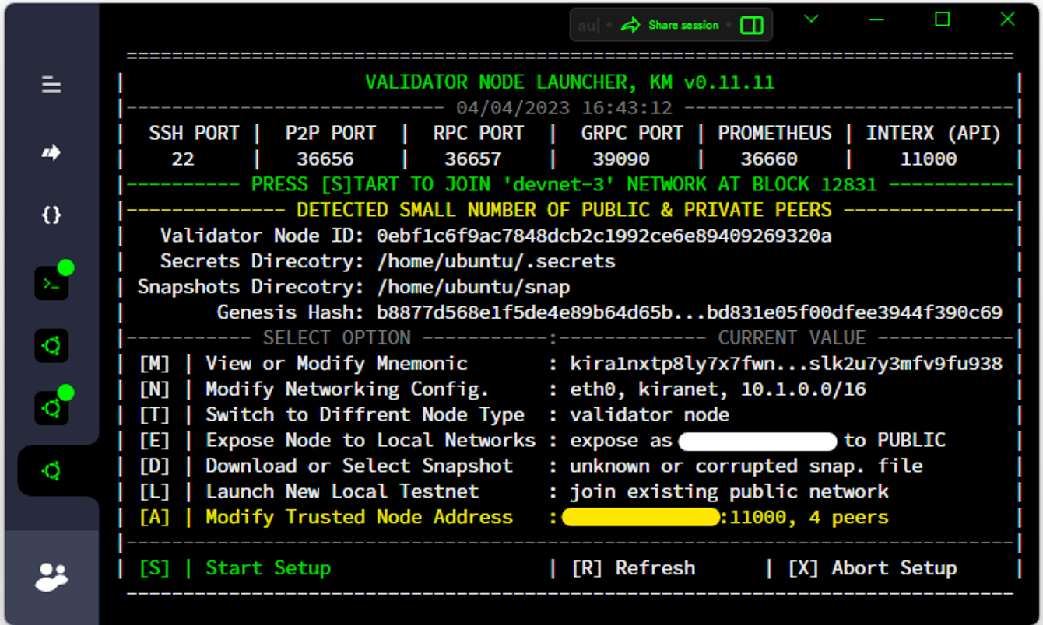This screenshot has width=1043, height=625.
Task: Click the [R] Refresh option
Action: tap(633, 568)
